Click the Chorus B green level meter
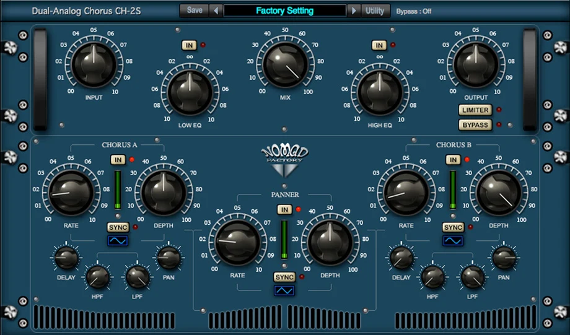 click(x=452, y=189)
